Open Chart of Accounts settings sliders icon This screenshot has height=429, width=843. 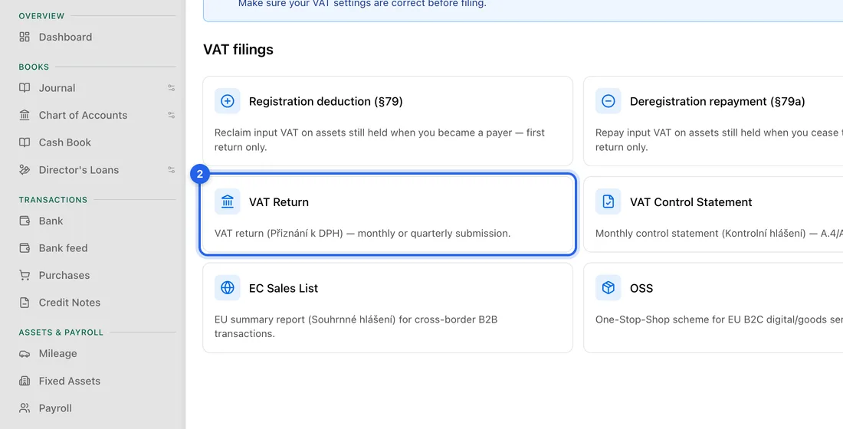[171, 115]
